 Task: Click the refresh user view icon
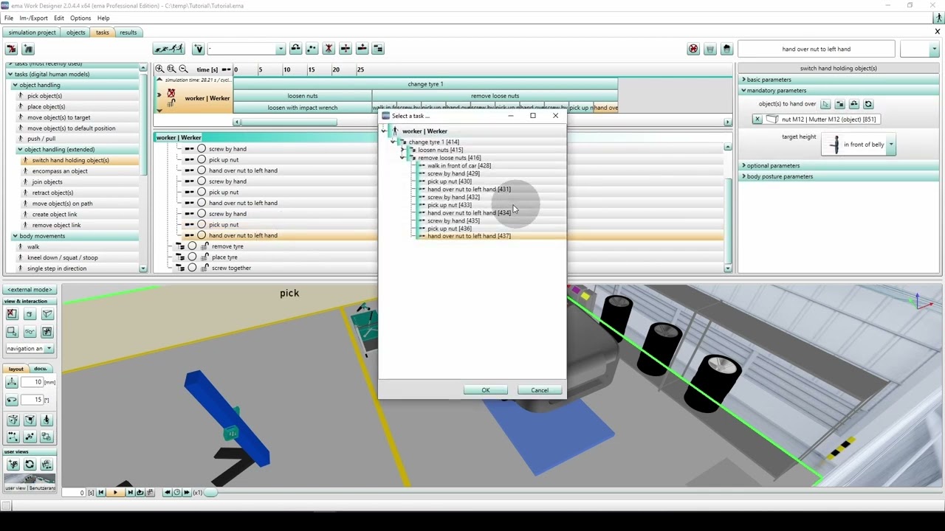click(30, 465)
